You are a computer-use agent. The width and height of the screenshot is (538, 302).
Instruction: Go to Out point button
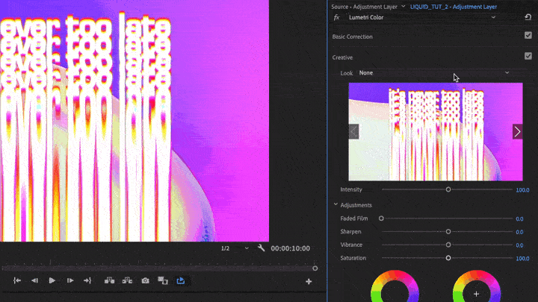tap(87, 281)
